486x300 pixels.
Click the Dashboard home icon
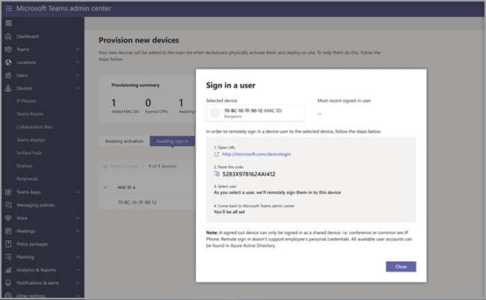pos(8,37)
